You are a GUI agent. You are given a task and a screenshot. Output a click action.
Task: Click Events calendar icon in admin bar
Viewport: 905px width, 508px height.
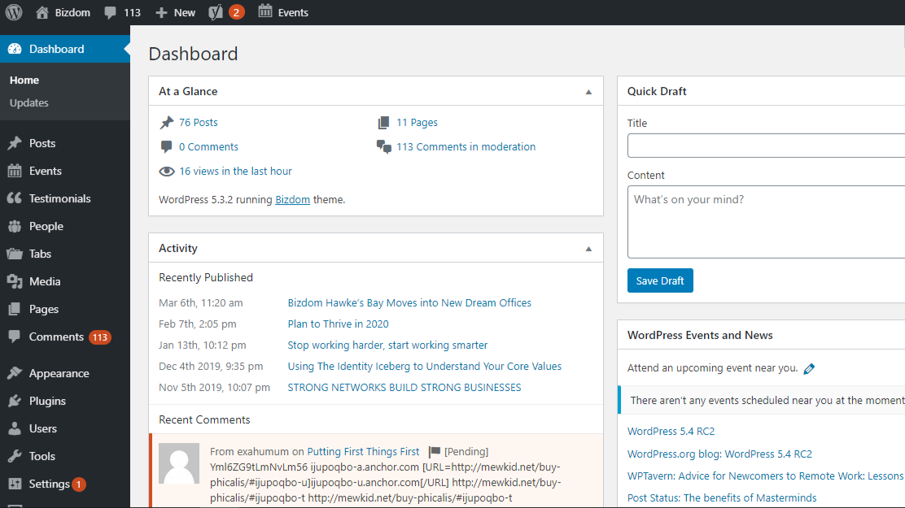[265, 11]
